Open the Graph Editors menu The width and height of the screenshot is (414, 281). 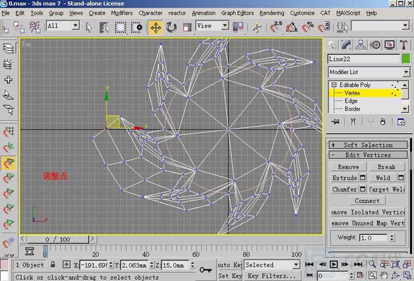pyautogui.click(x=237, y=13)
